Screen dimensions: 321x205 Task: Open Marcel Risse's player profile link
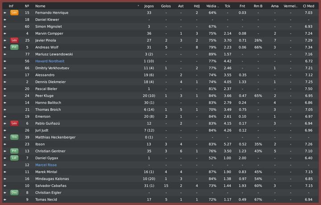click(46, 165)
